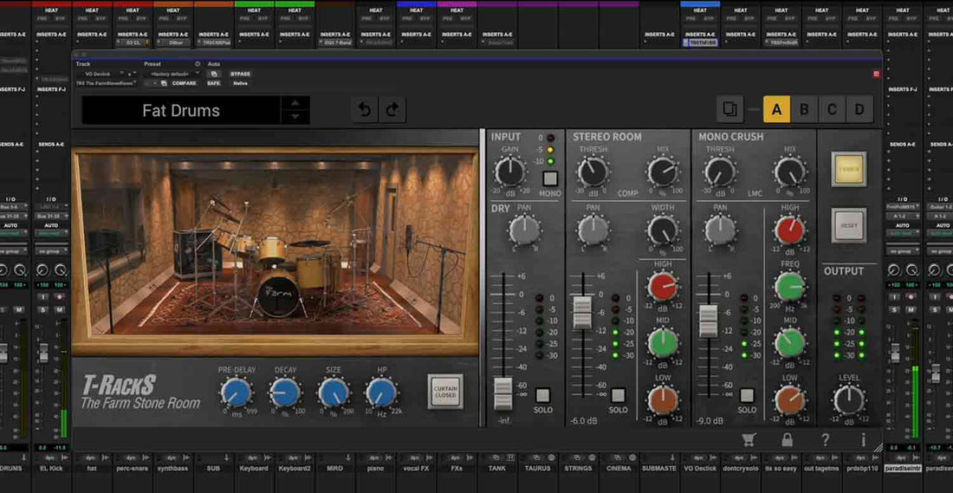Toggle the MONO CRUSH SOLO button
This screenshot has height=493, width=953.
point(746,396)
